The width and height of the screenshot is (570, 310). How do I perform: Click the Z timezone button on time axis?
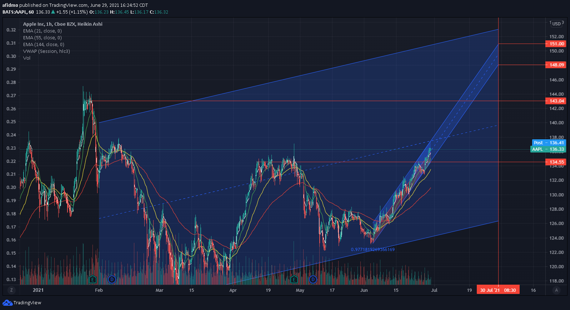click(12, 290)
